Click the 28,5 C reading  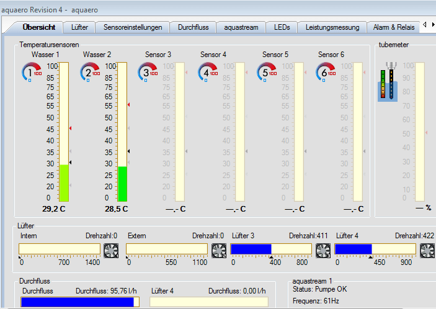tap(116, 209)
